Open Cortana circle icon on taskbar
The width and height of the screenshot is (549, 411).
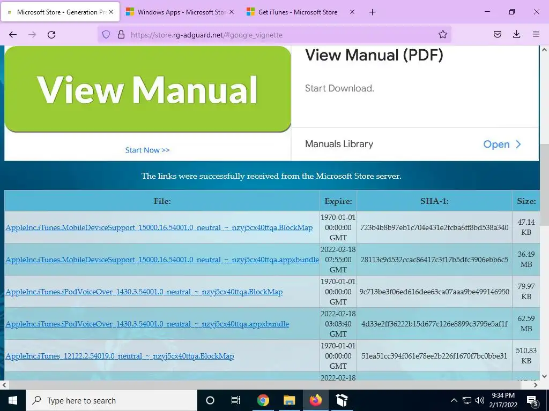[x=210, y=400]
